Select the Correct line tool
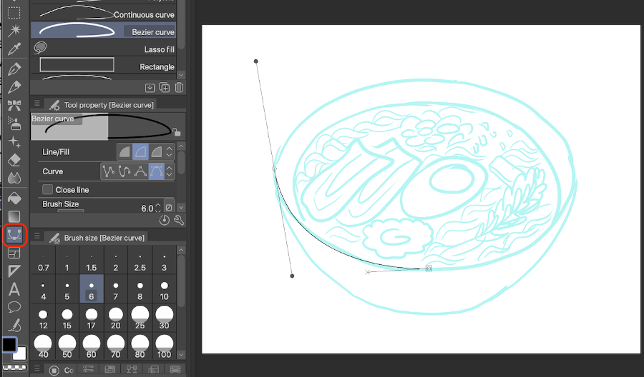 click(14, 326)
